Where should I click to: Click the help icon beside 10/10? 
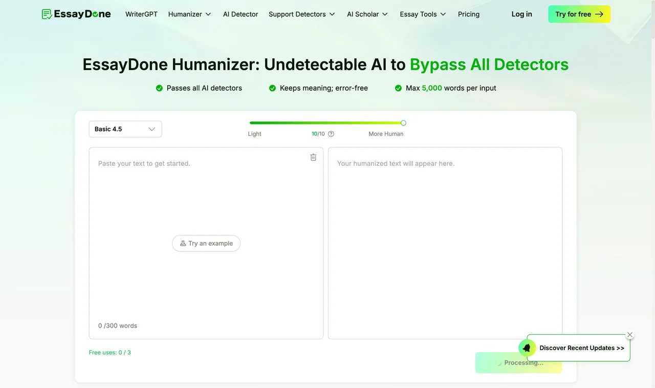[331, 134]
